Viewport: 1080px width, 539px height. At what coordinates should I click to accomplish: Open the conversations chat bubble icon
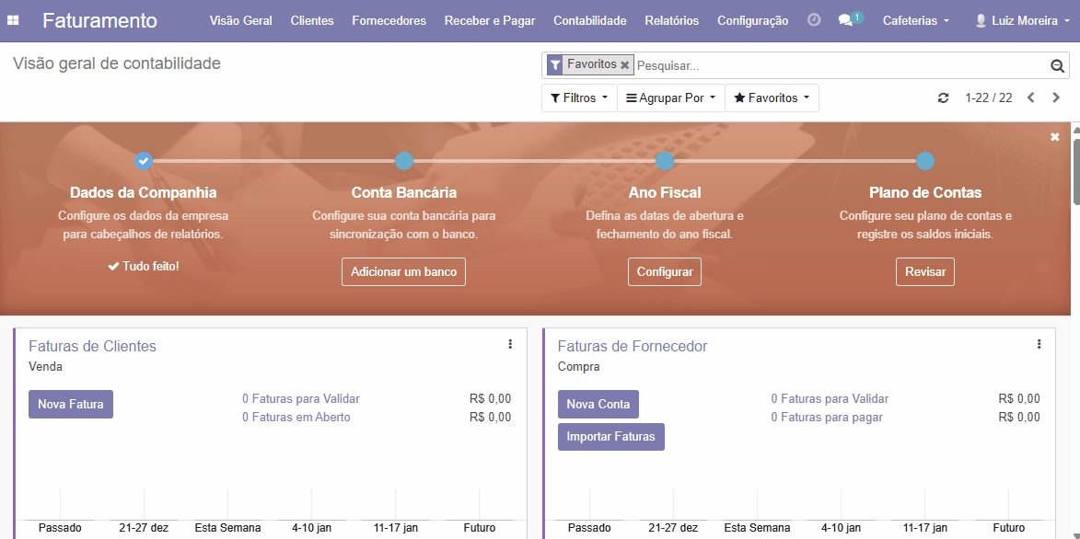[845, 20]
